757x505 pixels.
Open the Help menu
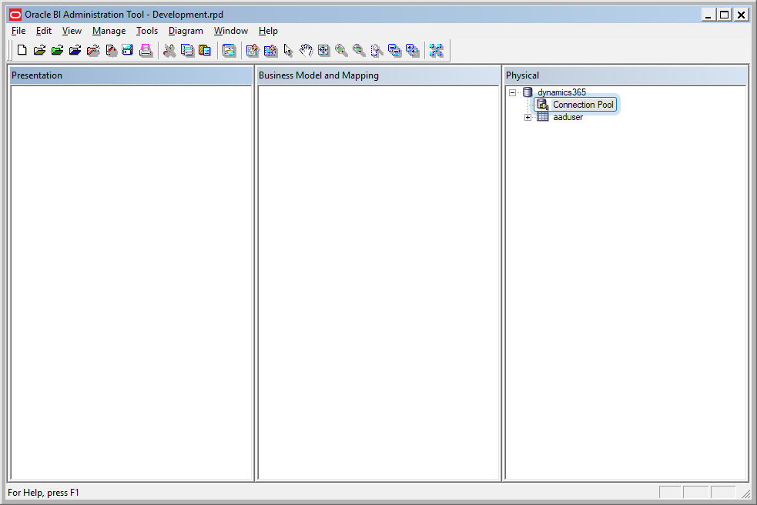(268, 31)
